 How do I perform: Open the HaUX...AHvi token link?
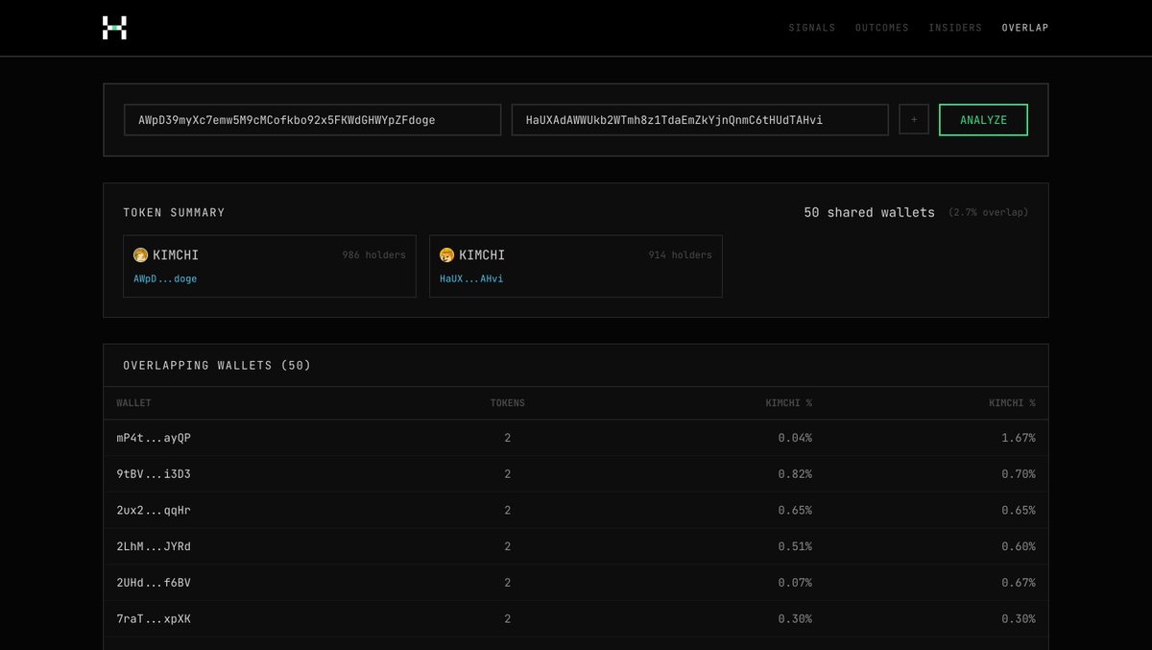[x=471, y=278]
